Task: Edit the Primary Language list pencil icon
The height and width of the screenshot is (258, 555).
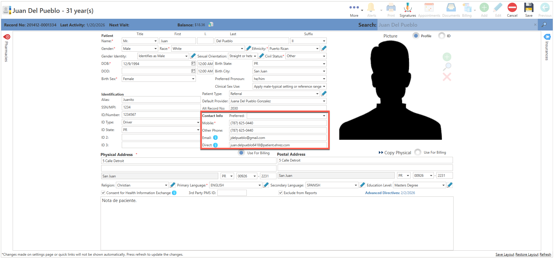Action: point(266,185)
